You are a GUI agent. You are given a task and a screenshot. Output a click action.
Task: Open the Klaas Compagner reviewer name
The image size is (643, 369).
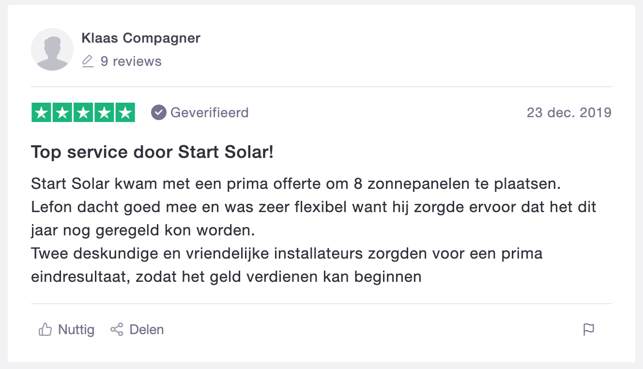tap(141, 38)
